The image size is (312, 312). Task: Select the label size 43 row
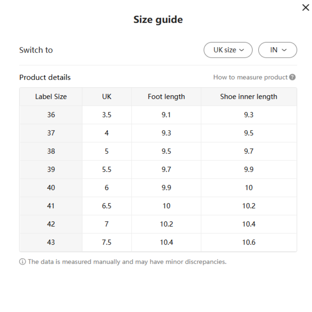click(x=51, y=242)
